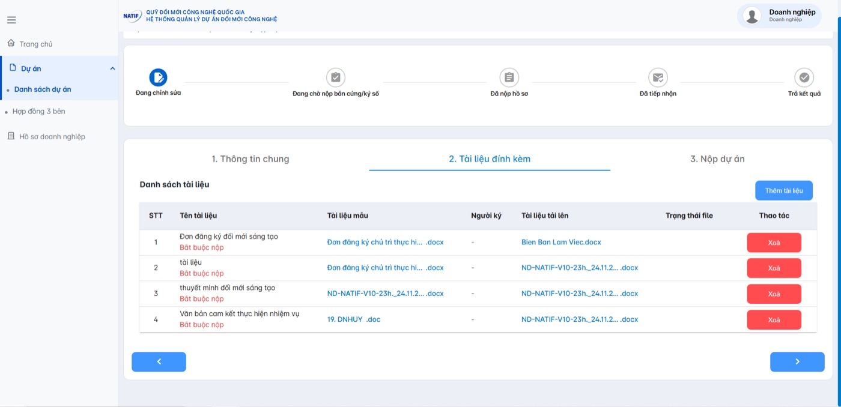This screenshot has height=407, width=841.
Task: Go to next step with right arrow button
Action: pos(797,362)
